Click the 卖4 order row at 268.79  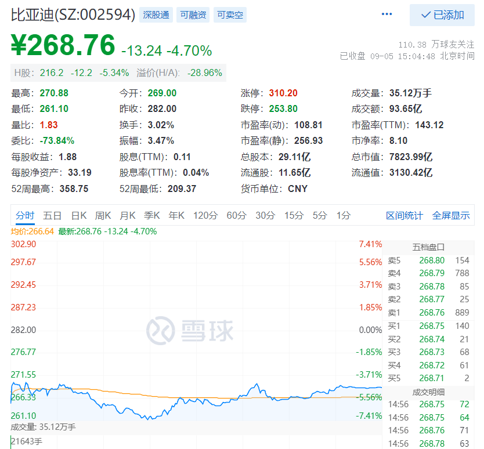point(428,273)
